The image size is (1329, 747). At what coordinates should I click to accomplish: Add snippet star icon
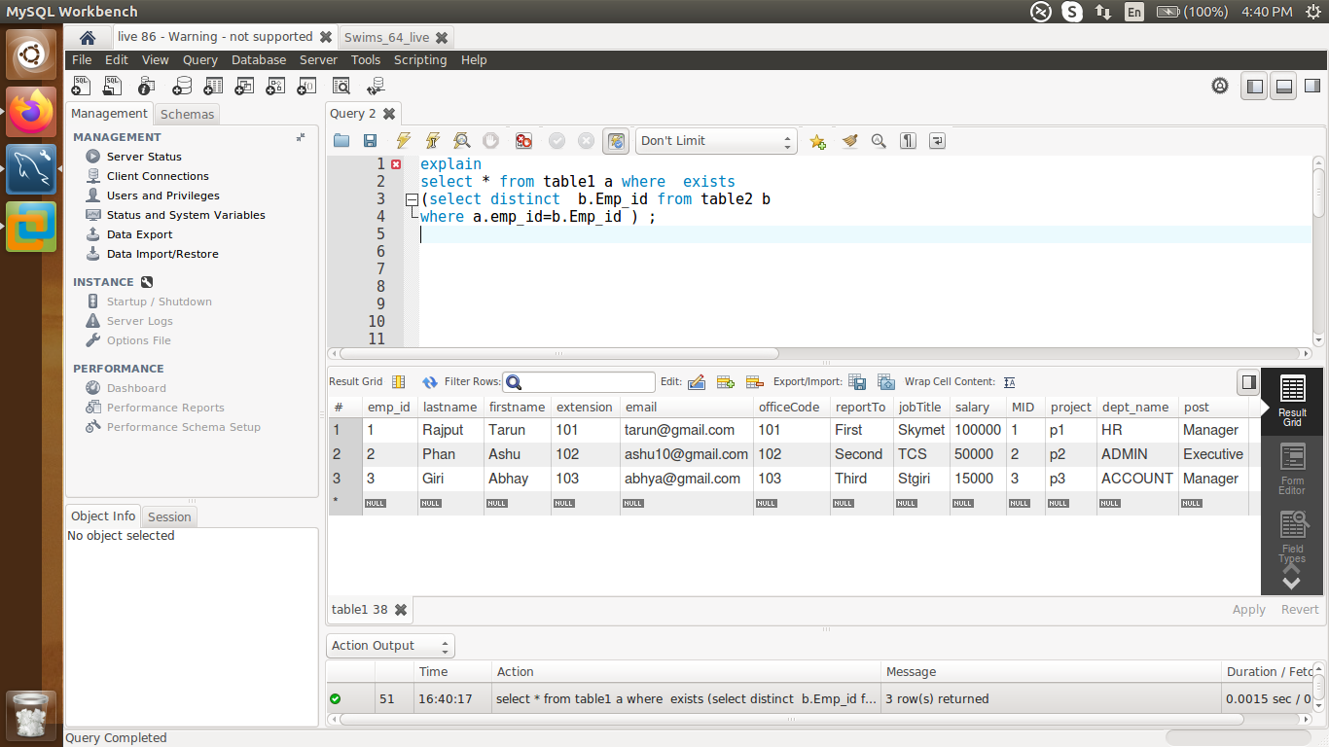pos(818,141)
